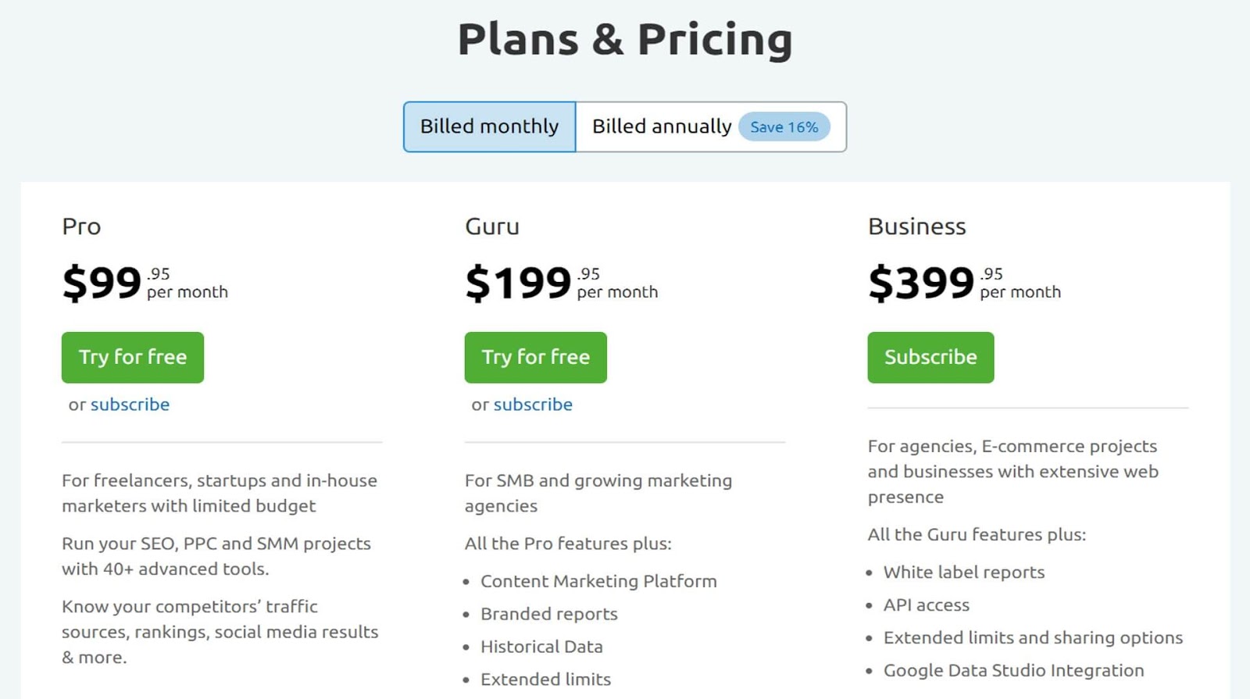Select the Branded reports feature item
The height and width of the screenshot is (699, 1250).
pyautogui.click(x=549, y=614)
